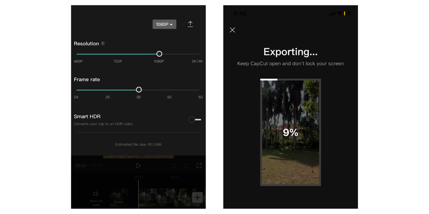The image size is (429, 214).
Task: Click the Resolution slider handle at 1080P
Action: click(x=159, y=54)
